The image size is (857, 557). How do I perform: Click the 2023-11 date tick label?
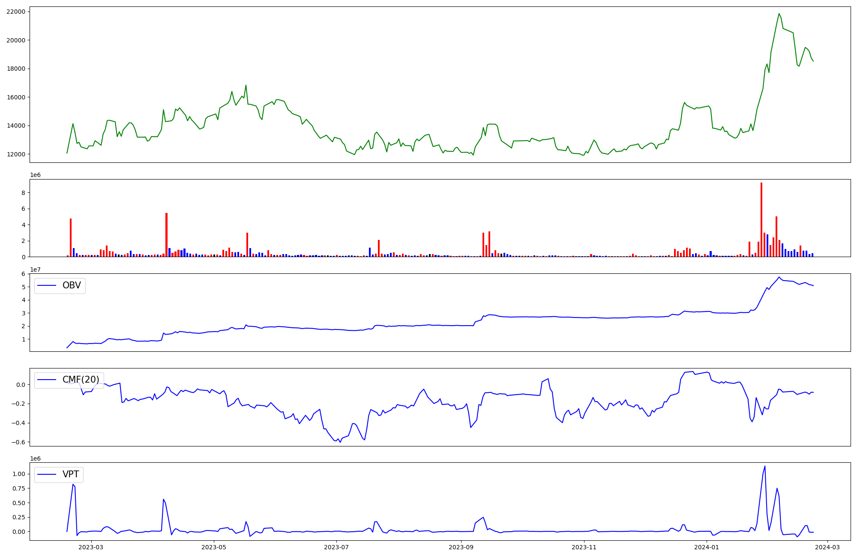point(584,547)
